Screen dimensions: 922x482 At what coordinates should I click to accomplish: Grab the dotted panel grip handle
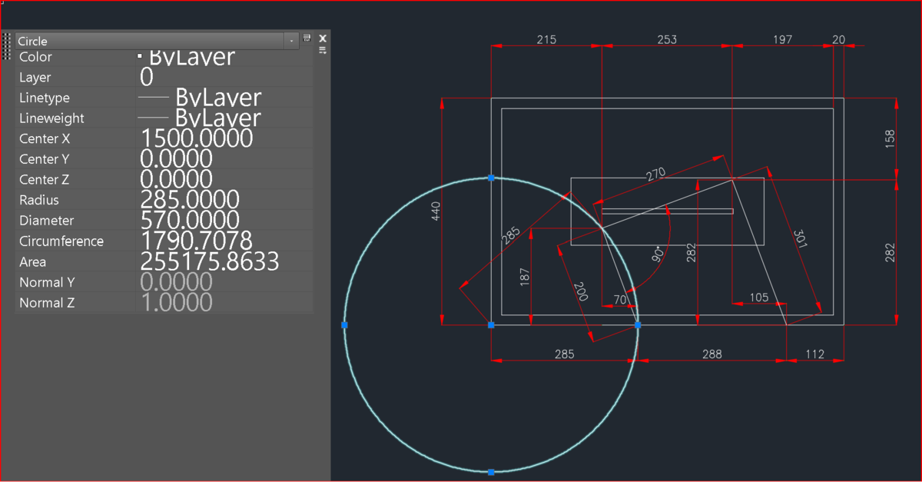point(7,46)
